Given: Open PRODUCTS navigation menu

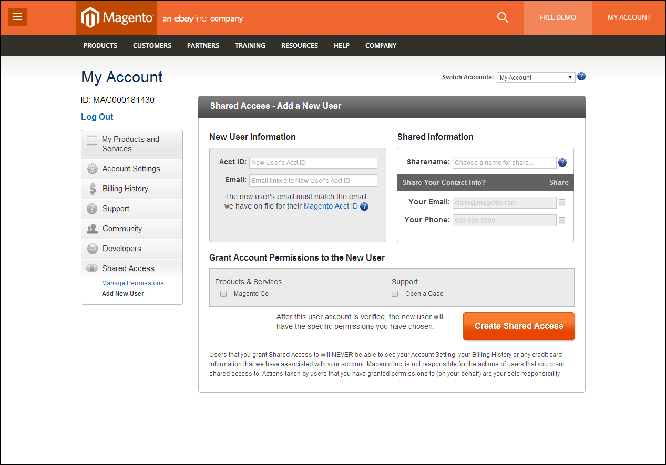Looking at the screenshot, I should [100, 46].
